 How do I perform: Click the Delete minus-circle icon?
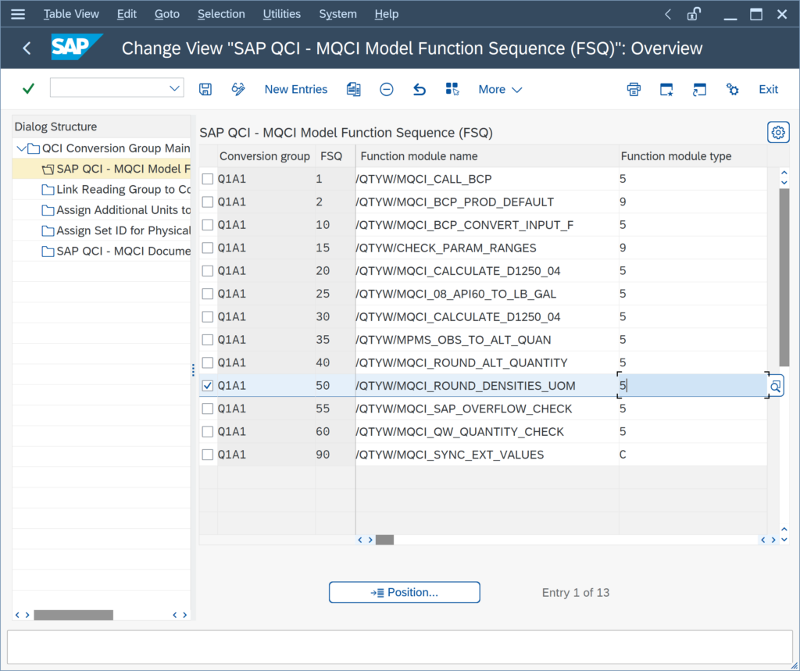coord(386,89)
